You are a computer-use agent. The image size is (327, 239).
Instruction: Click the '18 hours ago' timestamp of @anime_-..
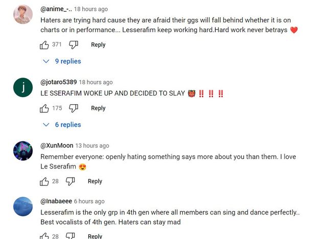pyautogui.click(x=91, y=9)
